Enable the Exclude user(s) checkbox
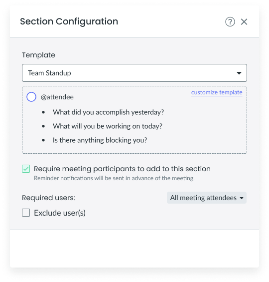 tap(26, 213)
